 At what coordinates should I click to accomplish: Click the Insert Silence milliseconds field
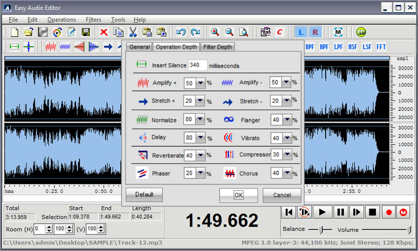[198, 65]
